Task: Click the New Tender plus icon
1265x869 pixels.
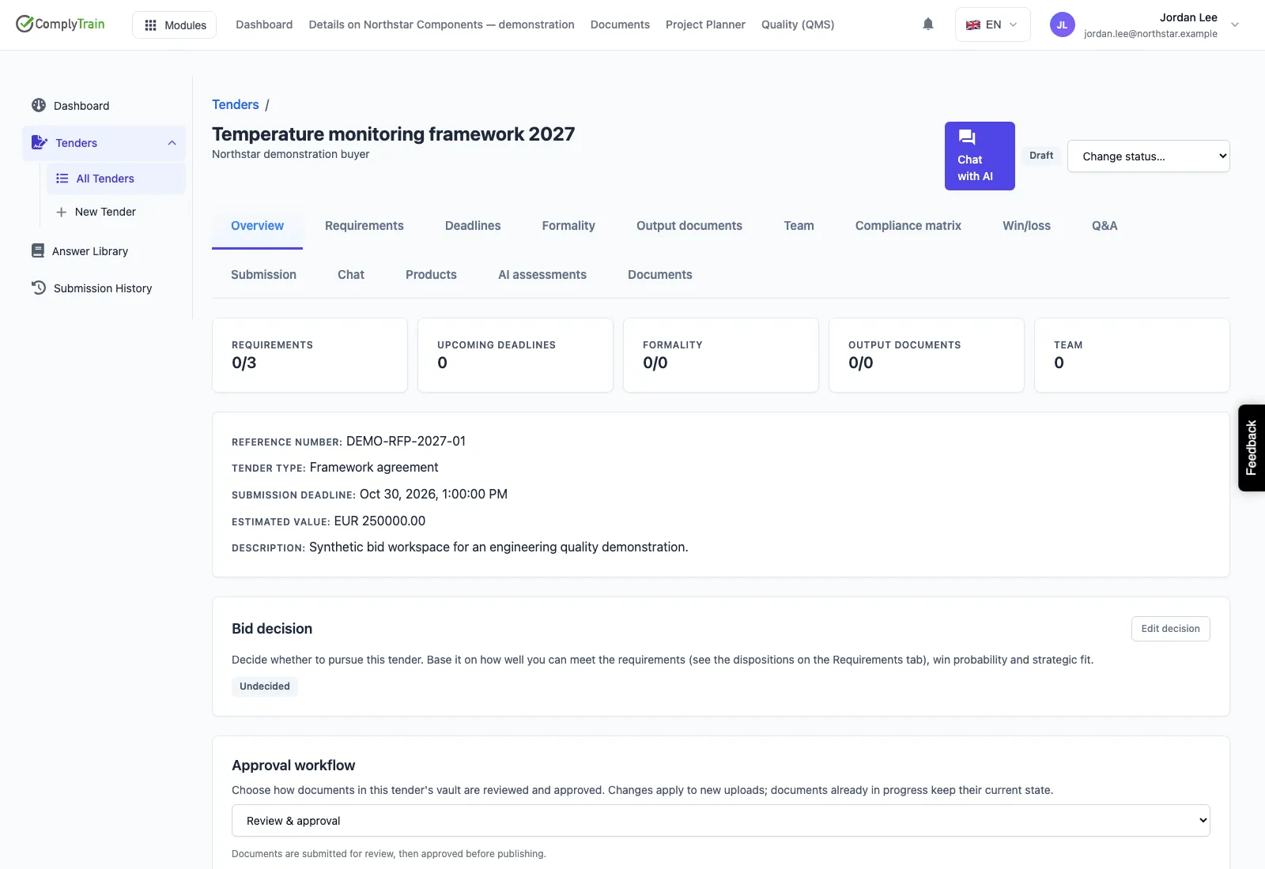Action: click(61, 212)
